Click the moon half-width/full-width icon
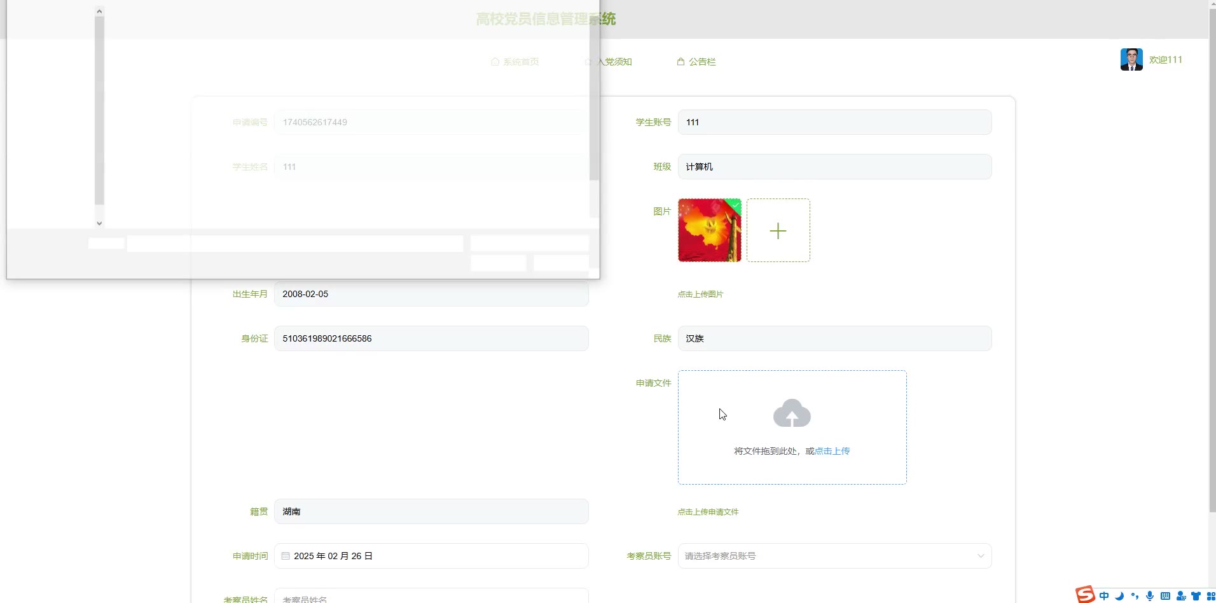 (1119, 596)
